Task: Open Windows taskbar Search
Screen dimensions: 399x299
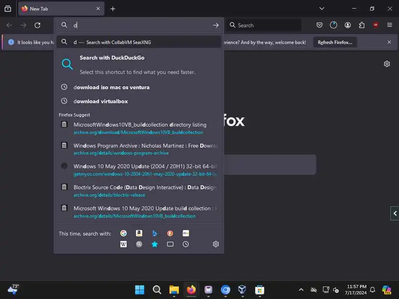Action: [157, 290]
